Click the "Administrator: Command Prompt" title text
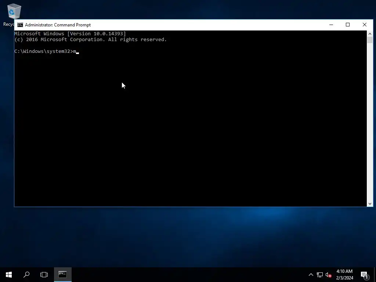The width and height of the screenshot is (376, 282). 58,25
